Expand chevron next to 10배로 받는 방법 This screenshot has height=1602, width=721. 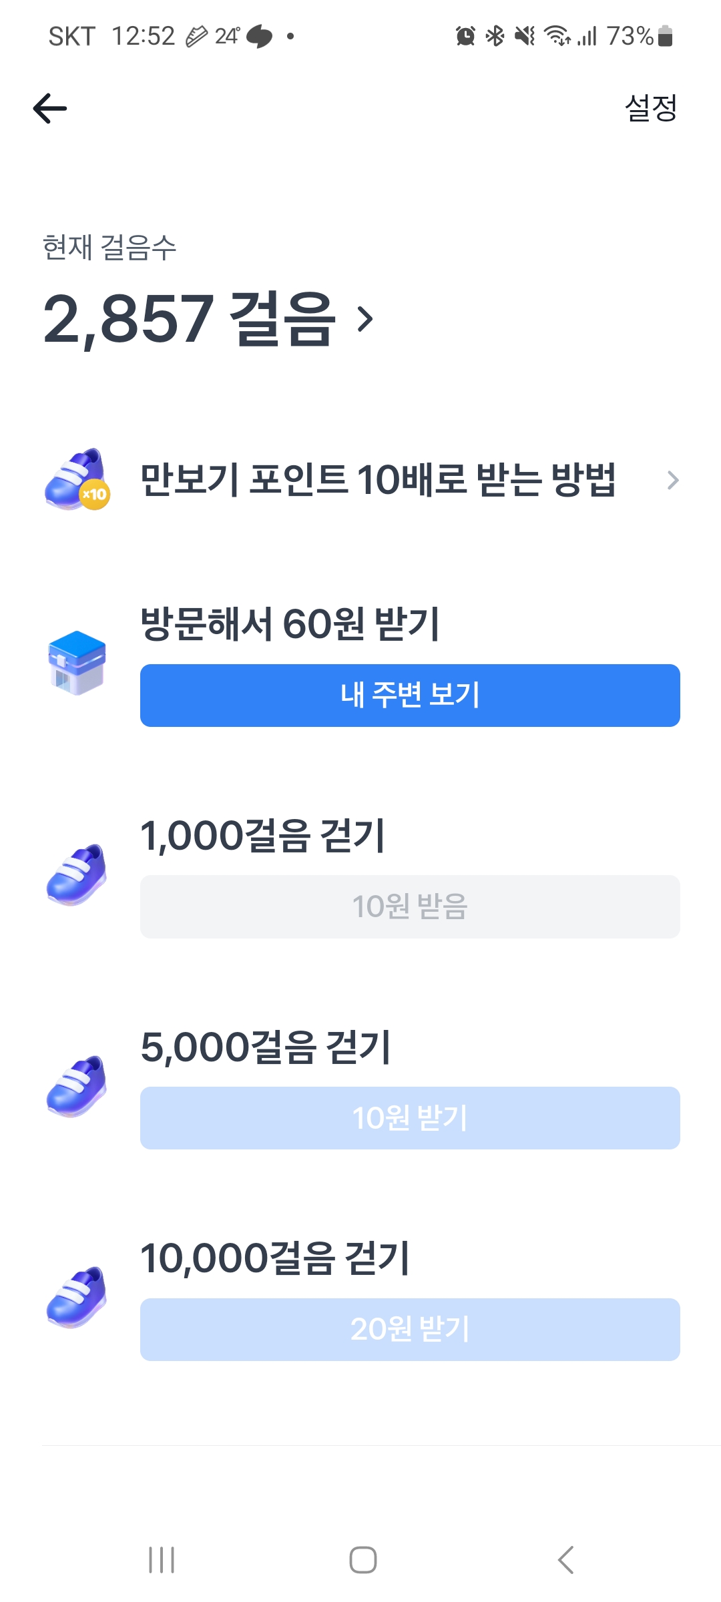[x=672, y=480]
